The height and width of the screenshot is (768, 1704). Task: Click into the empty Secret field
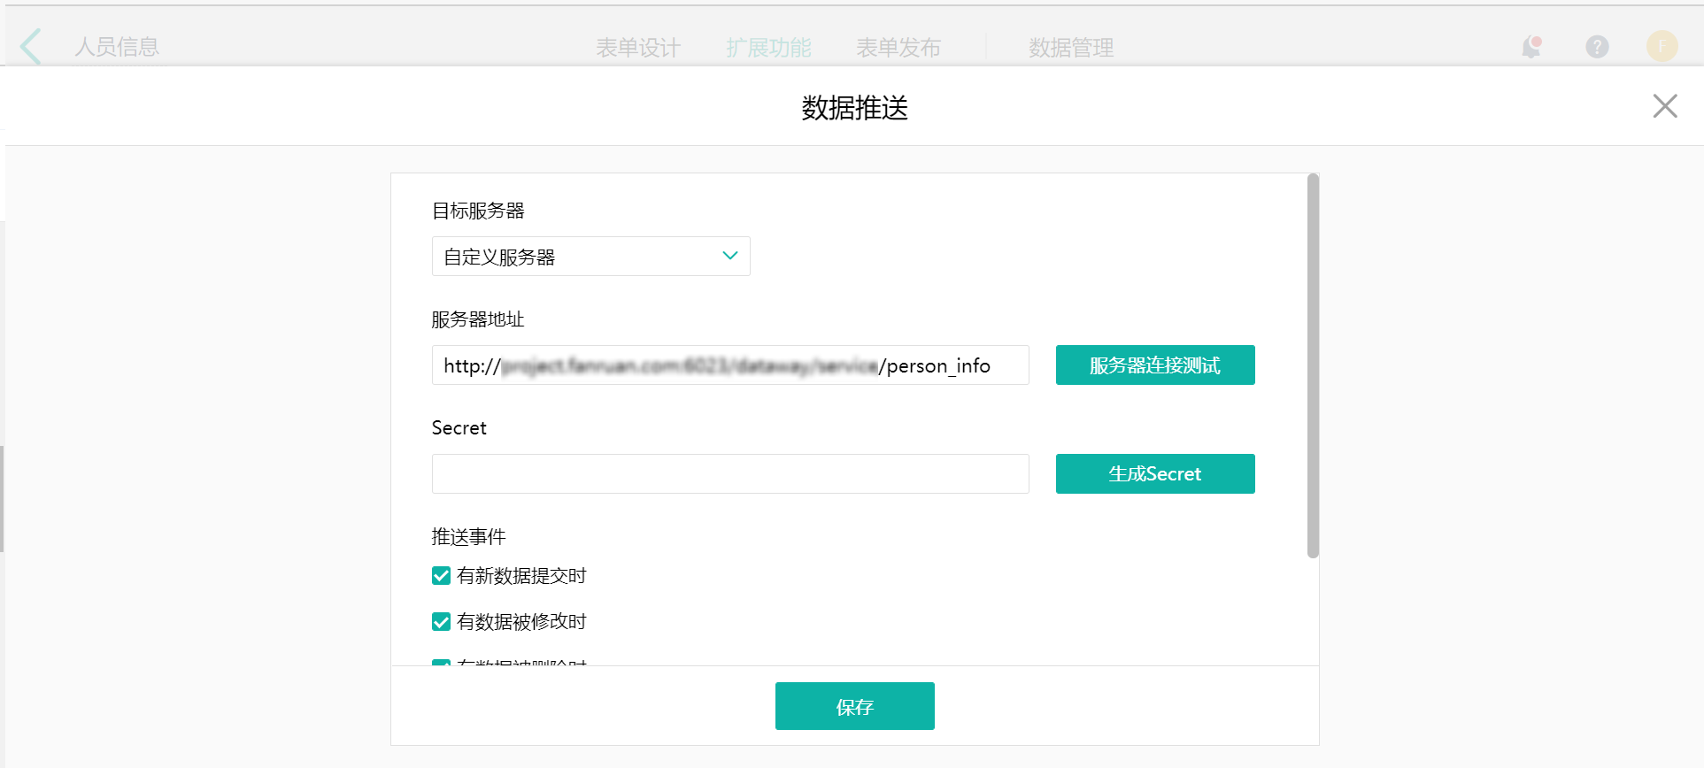pyautogui.click(x=729, y=474)
